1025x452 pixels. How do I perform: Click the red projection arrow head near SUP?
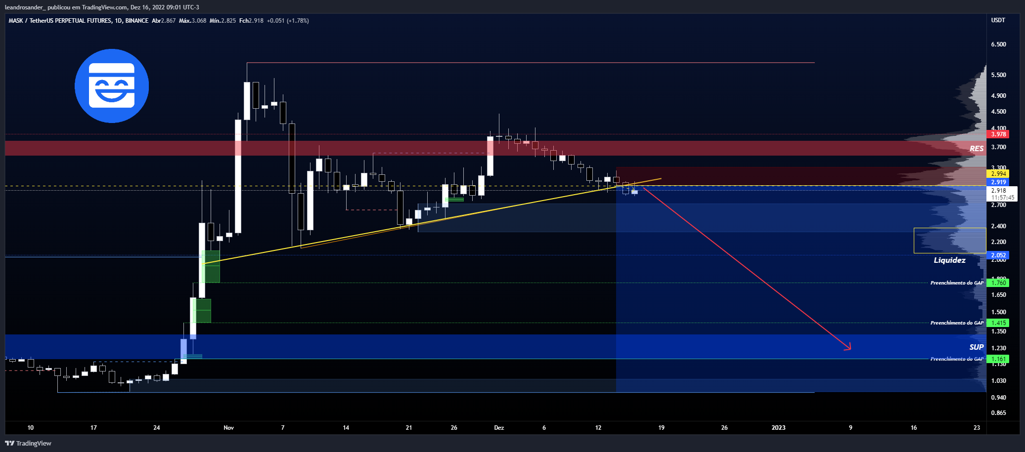point(848,347)
